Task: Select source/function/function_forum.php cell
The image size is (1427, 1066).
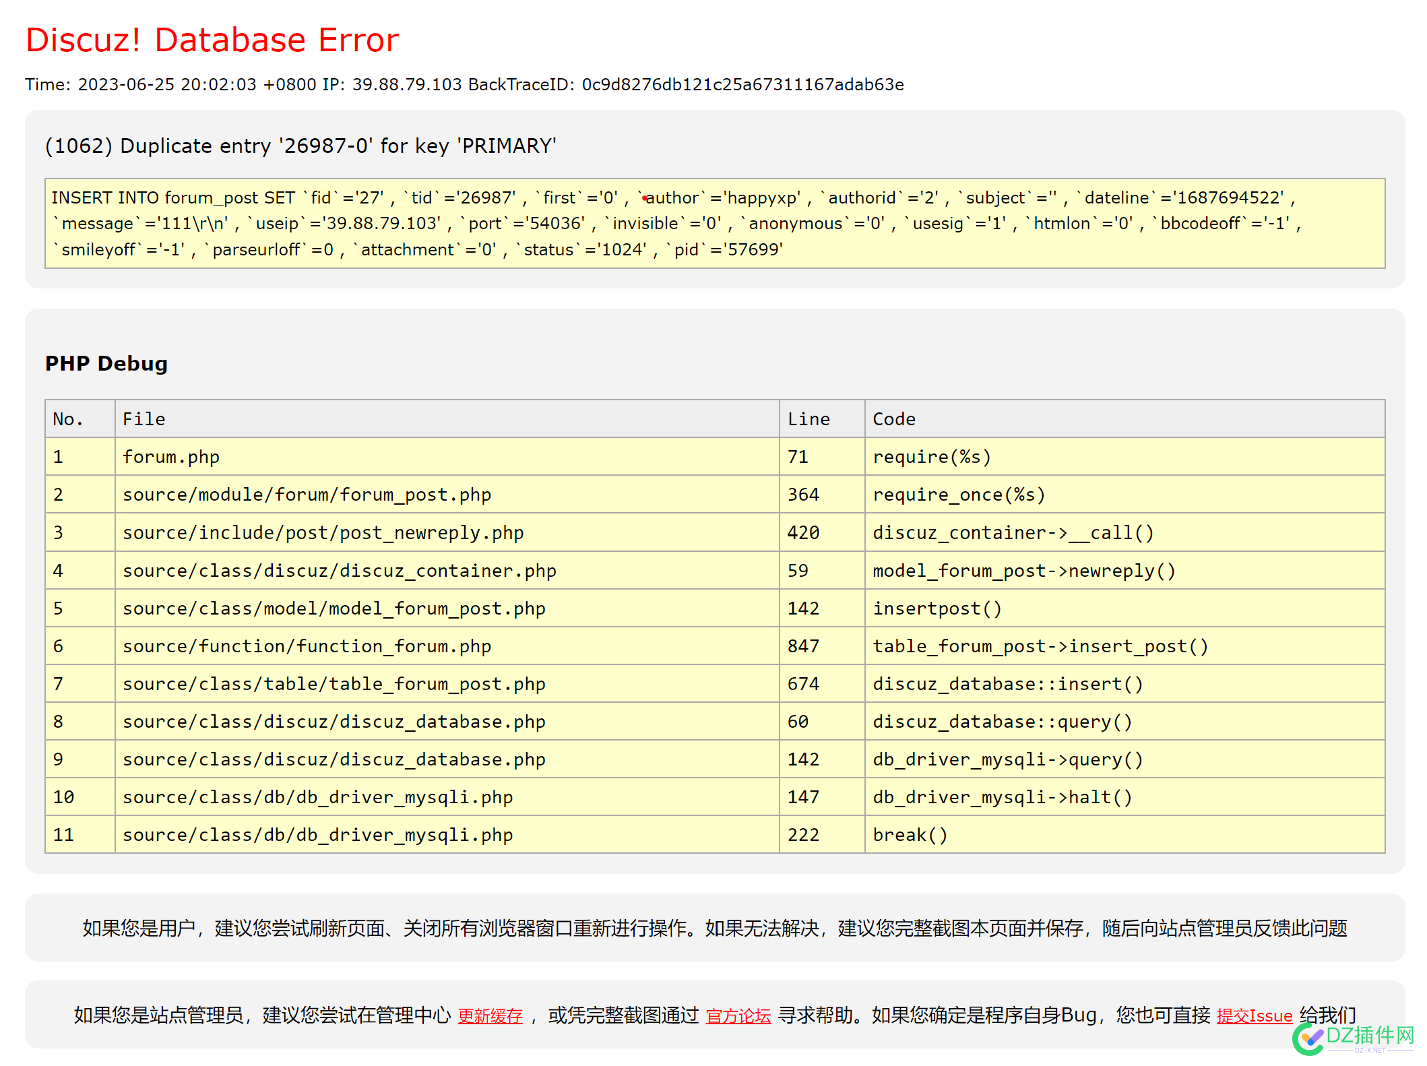Action: [x=447, y=646]
